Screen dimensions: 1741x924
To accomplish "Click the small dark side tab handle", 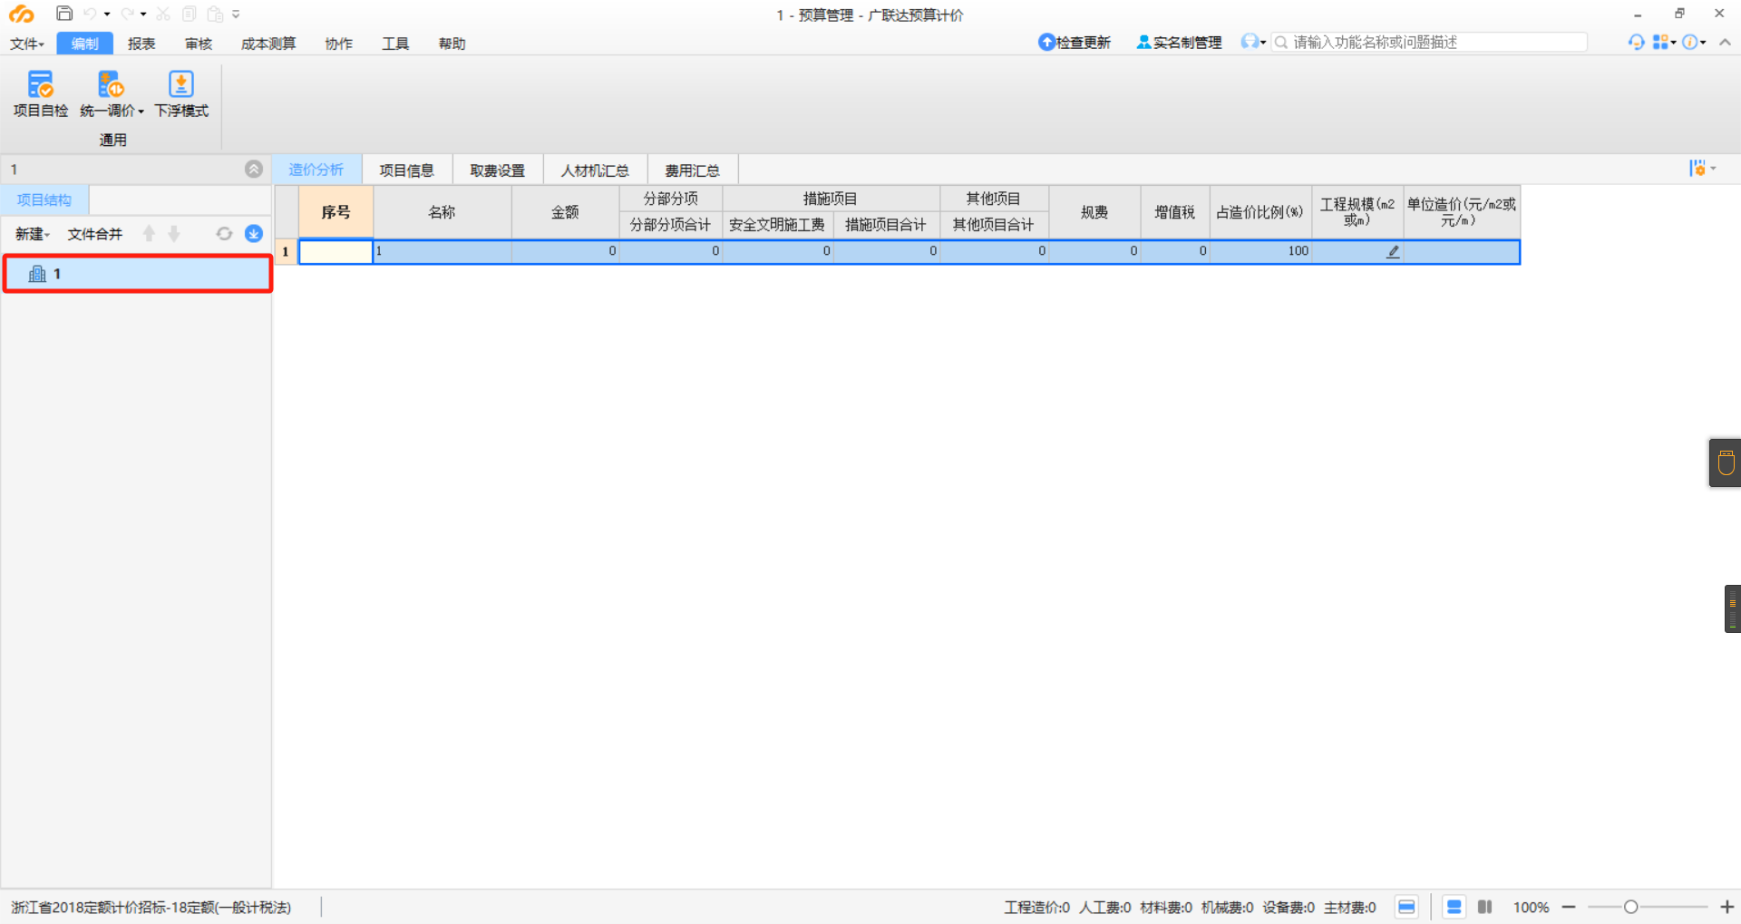I will 1733,608.
